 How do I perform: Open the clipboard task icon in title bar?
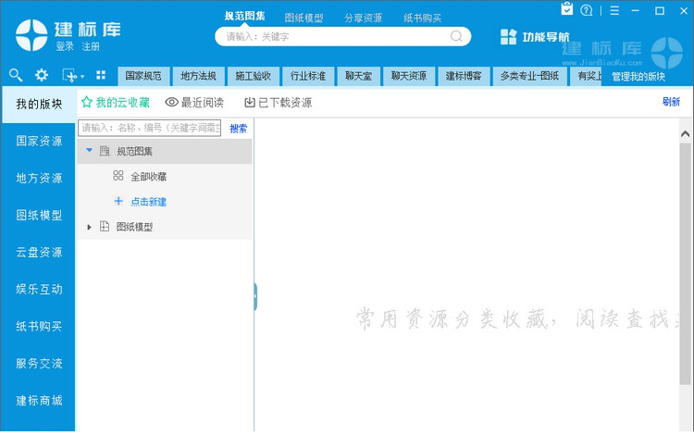567,10
